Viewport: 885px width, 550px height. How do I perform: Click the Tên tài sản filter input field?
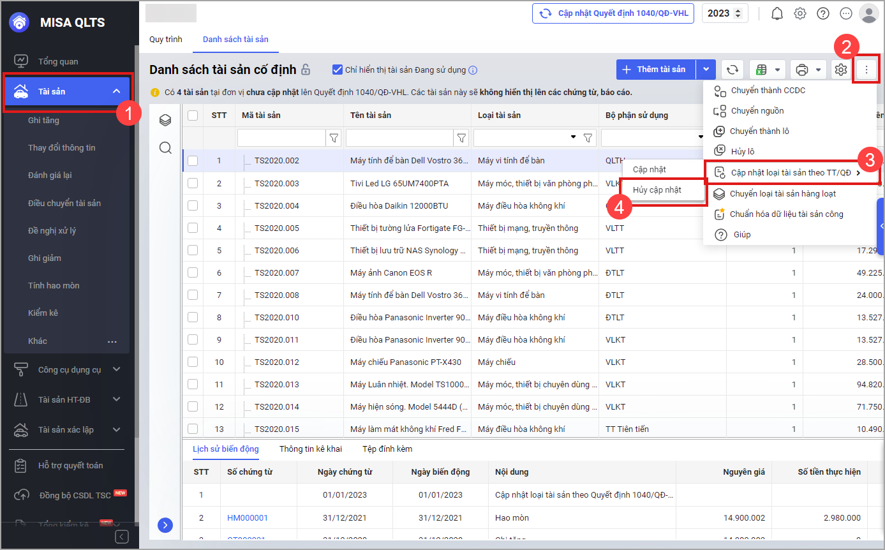point(399,138)
